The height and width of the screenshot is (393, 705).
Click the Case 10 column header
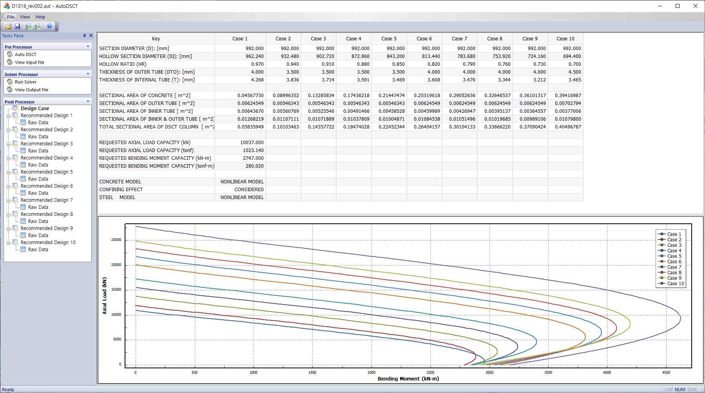click(x=565, y=39)
